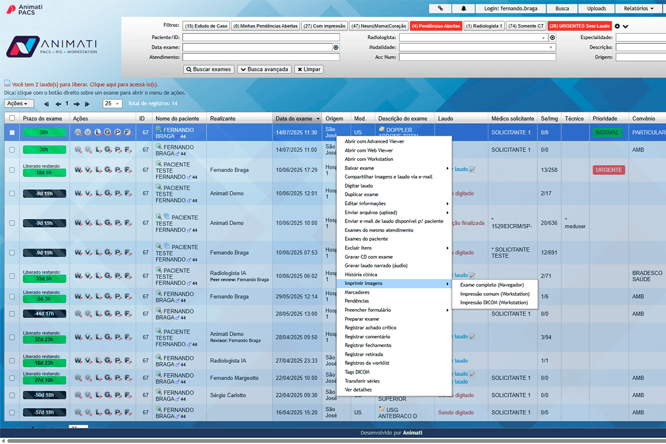Check the box for the 14/07/2025 11:30 exam
The width and height of the screenshot is (666, 444).
pyautogui.click(x=12, y=133)
